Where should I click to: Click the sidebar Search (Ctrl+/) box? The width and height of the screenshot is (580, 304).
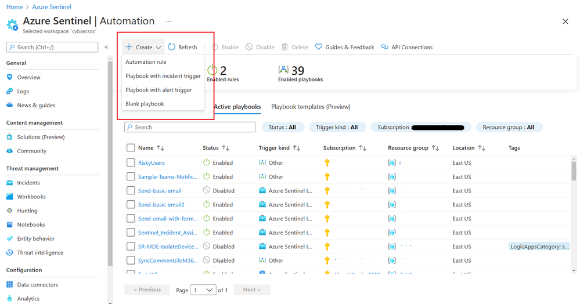[52, 47]
